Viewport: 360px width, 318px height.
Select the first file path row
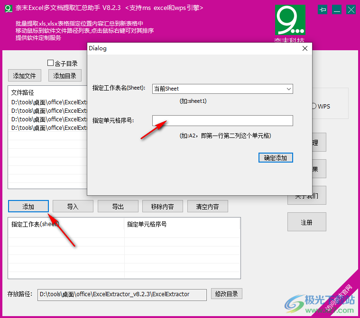click(x=48, y=102)
